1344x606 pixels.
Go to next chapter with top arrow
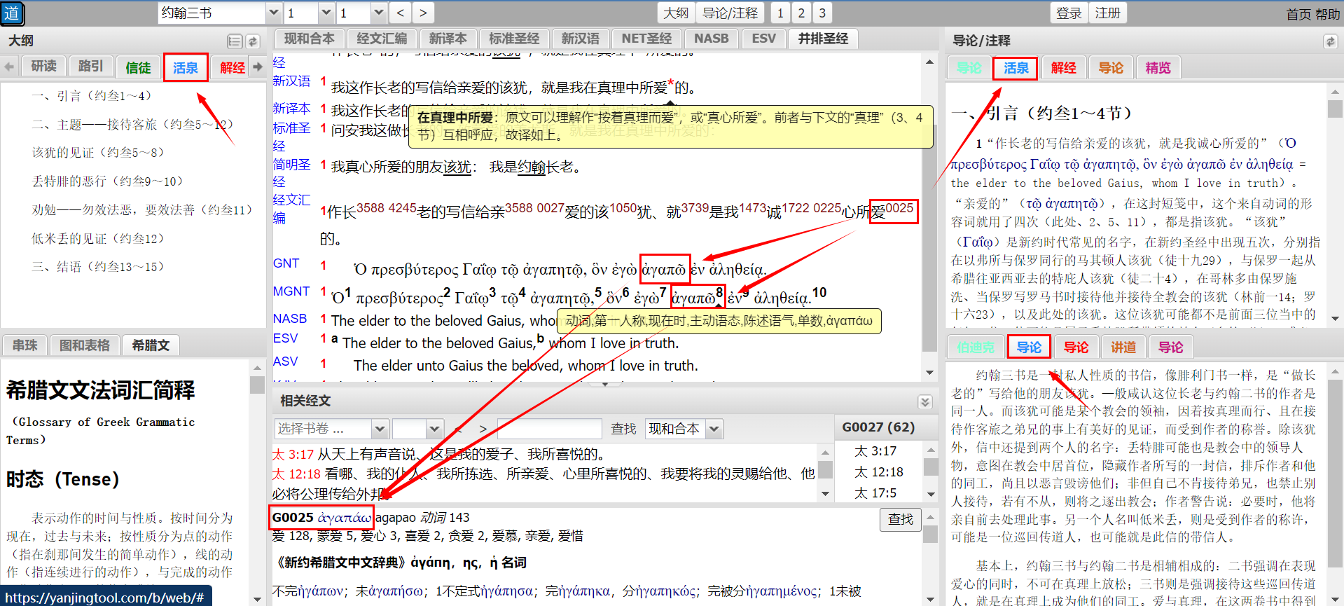pos(422,13)
